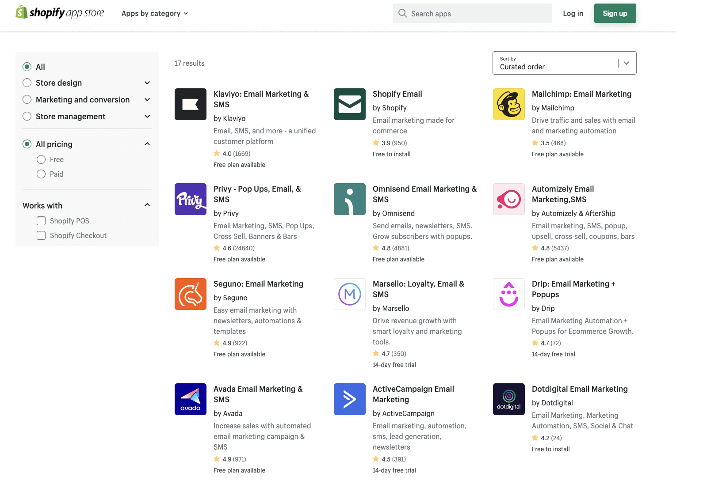The width and height of the screenshot is (703, 484).
Task: Open Automizely Email Marketing,SMS title
Action: [563, 194]
